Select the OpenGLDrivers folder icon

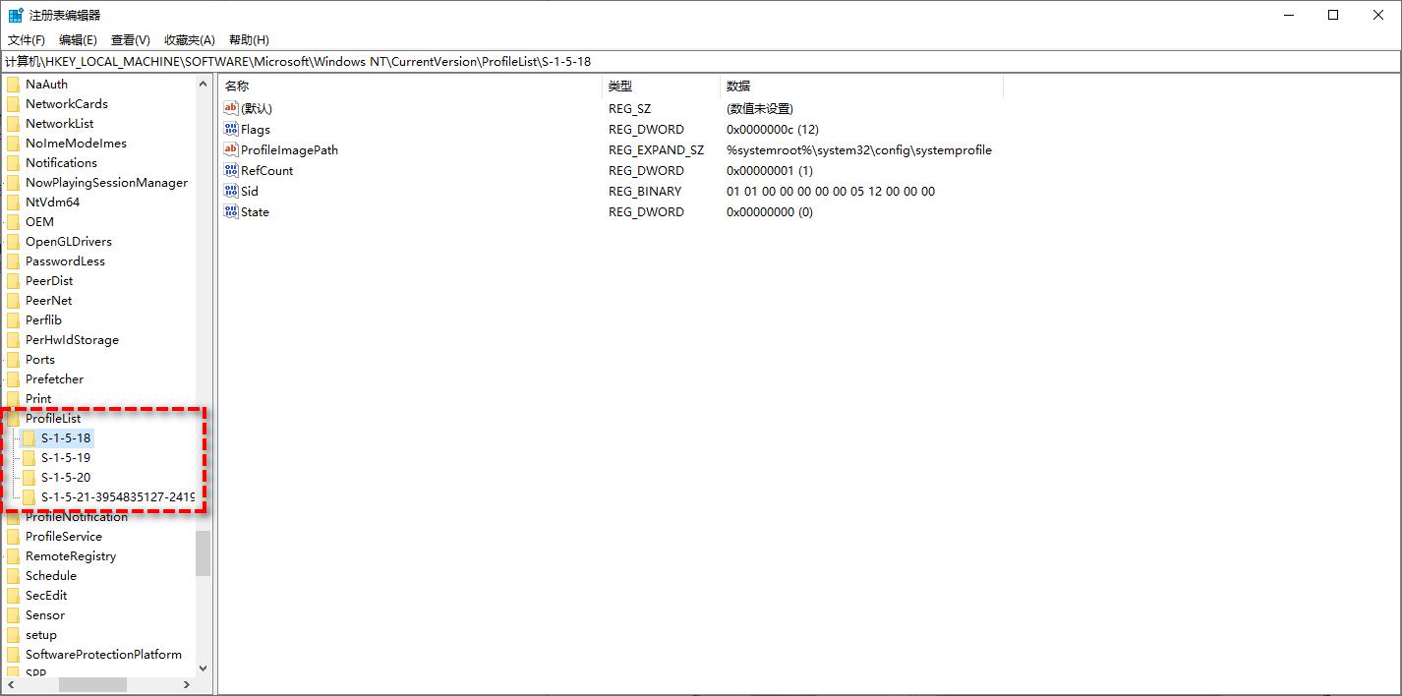click(13, 242)
